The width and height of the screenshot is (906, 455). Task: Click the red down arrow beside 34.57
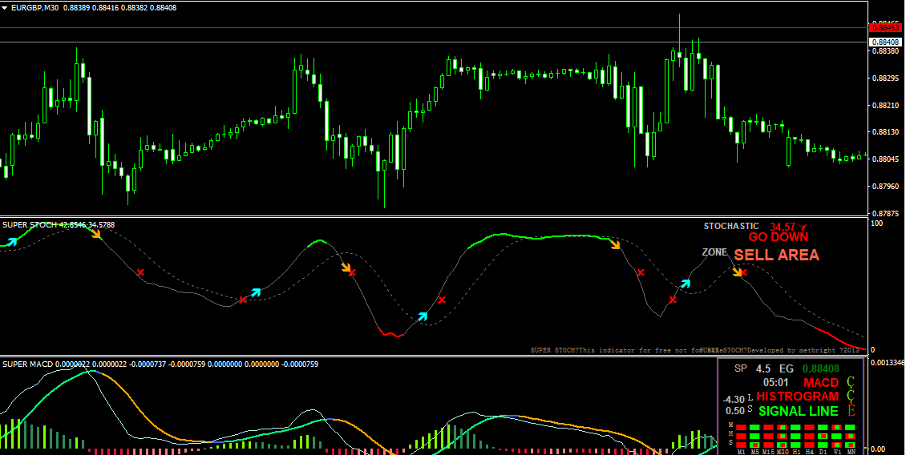pos(801,227)
